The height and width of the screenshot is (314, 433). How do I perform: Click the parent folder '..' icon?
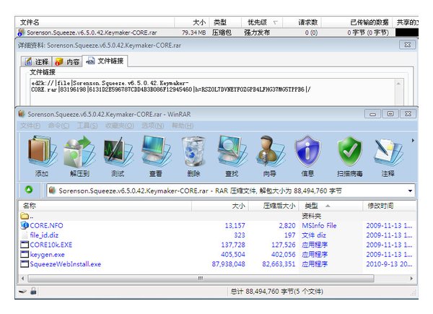(x=25, y=216)
